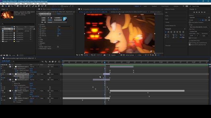Switch to the Standard workspace
Screen dimensions: 211x118
tap(154, 6)
